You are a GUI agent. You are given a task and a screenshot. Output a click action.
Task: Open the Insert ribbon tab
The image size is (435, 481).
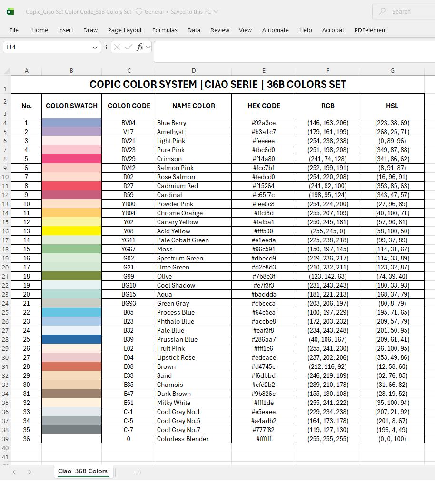(65, 30)
